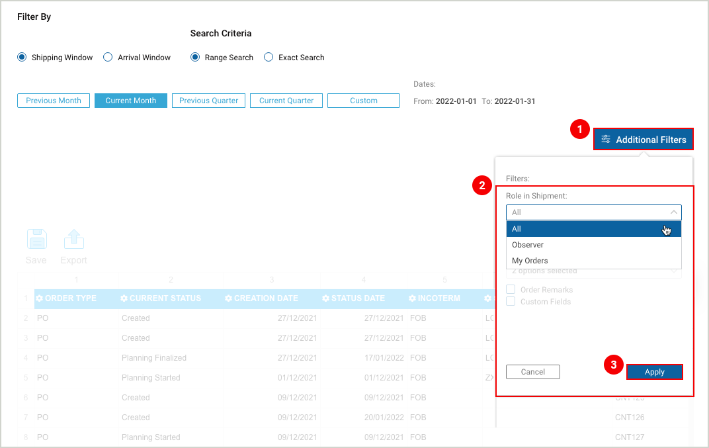Click the Previous Quarter button
The height and width of the screenshot is (448, 709).
pos(208,101)
